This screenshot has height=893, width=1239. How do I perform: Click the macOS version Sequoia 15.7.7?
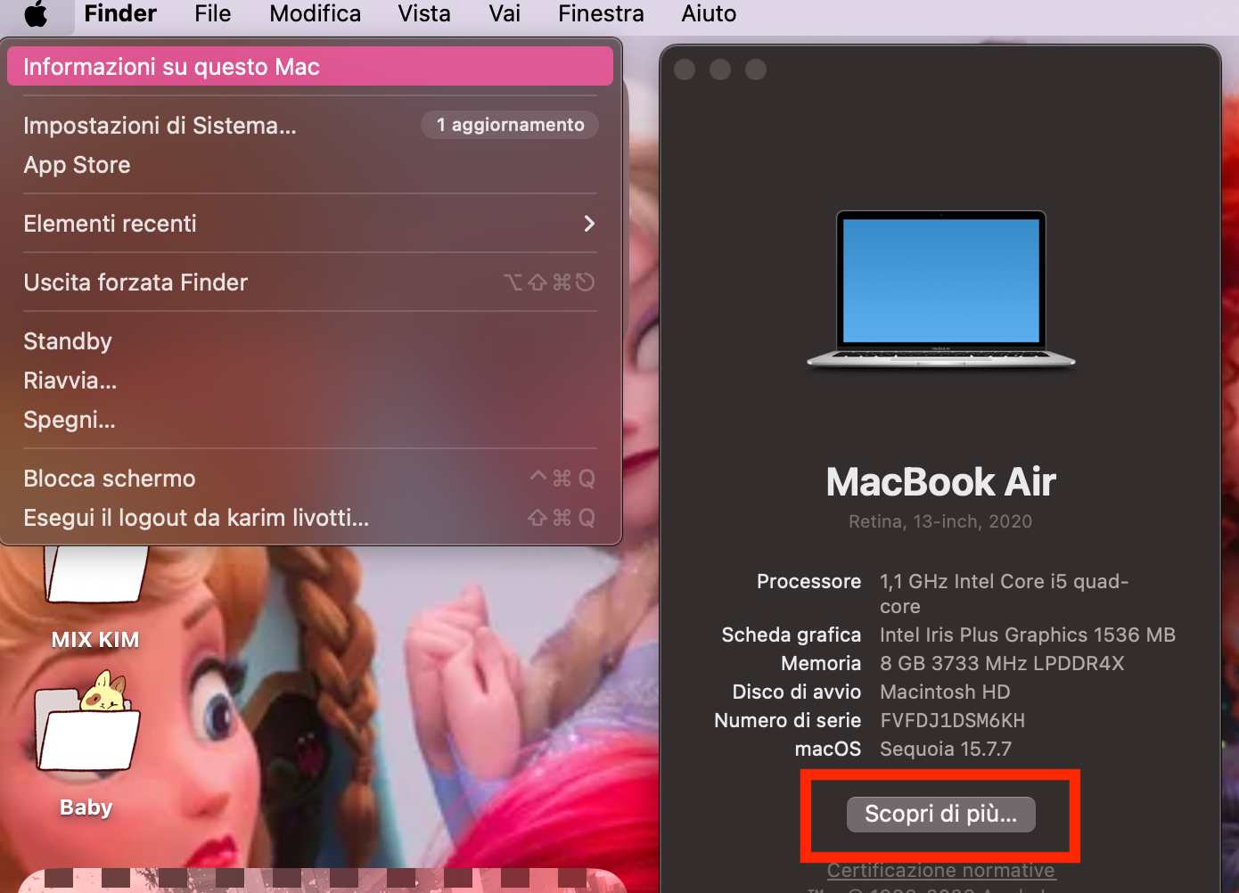(x=946, y=749)
